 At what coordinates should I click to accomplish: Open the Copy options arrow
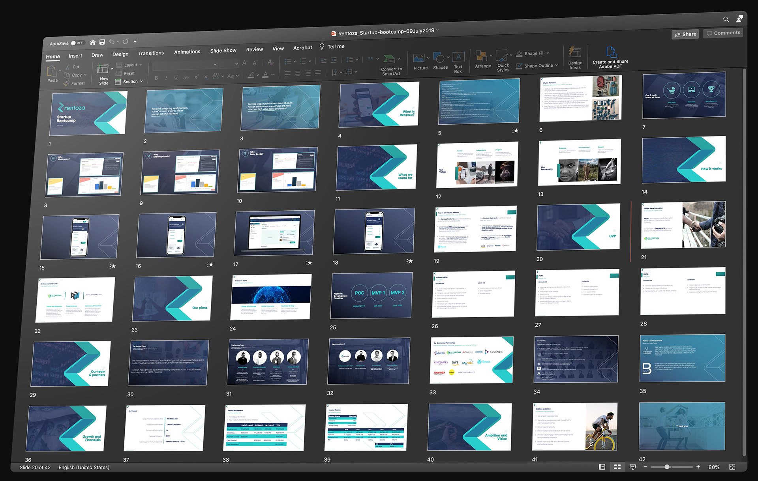coord(85,75)
